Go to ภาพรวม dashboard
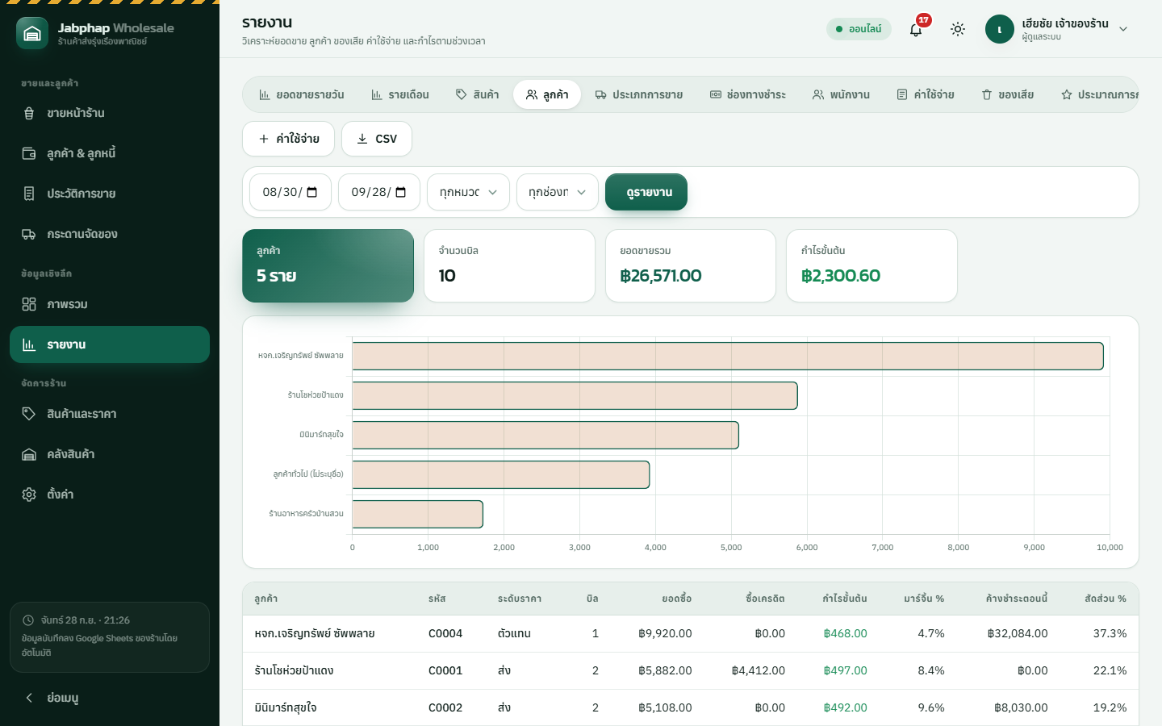The image size is (1162, 726). pos(110,304)
